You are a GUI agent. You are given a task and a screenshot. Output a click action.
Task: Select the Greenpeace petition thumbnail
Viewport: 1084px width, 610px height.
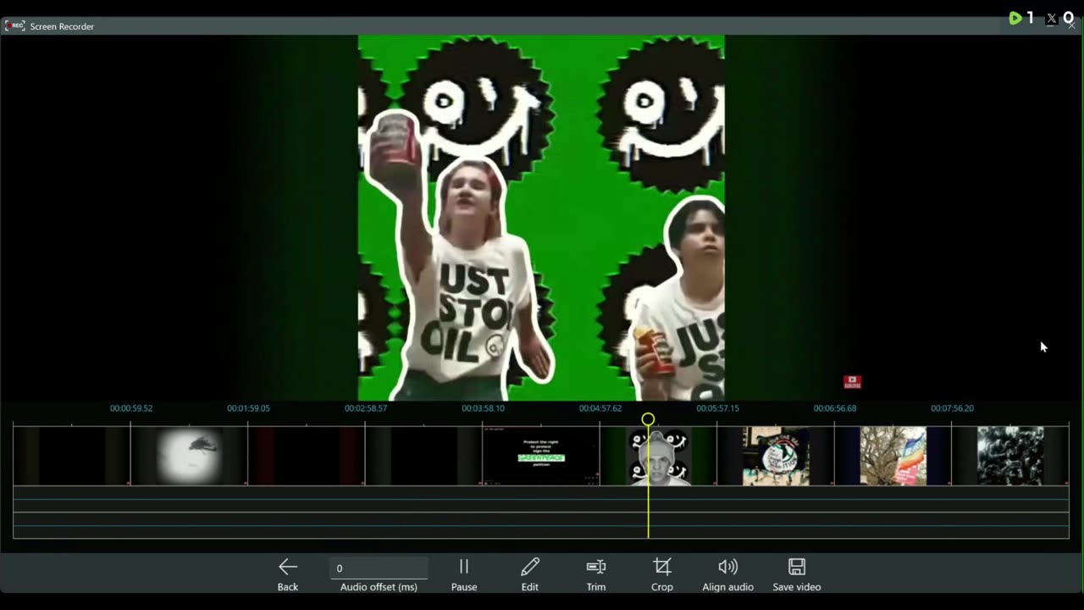click(541, 456)
